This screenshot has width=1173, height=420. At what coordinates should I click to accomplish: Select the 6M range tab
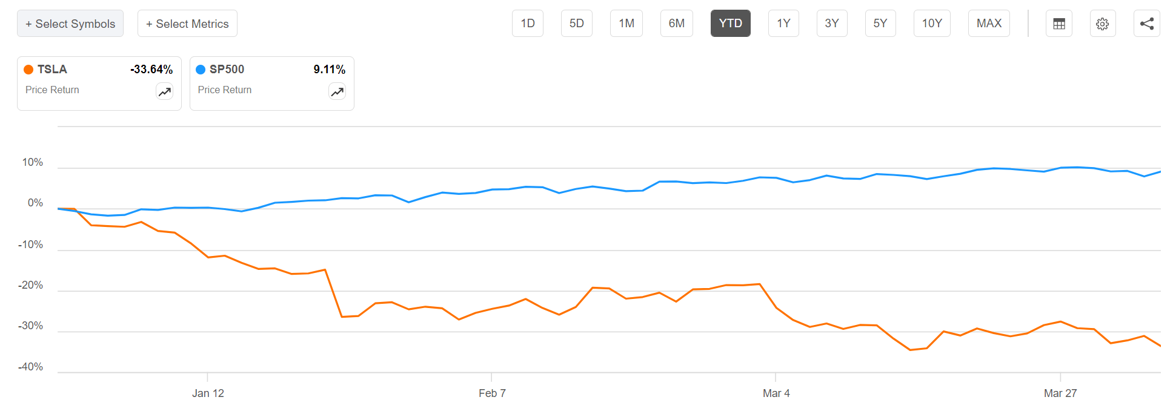676,24
